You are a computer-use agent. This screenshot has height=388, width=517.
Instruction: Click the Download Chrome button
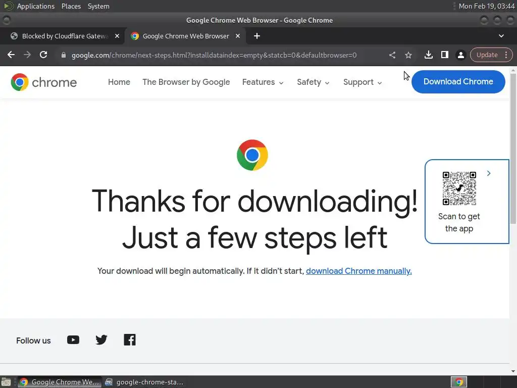(x=458, y=81)
